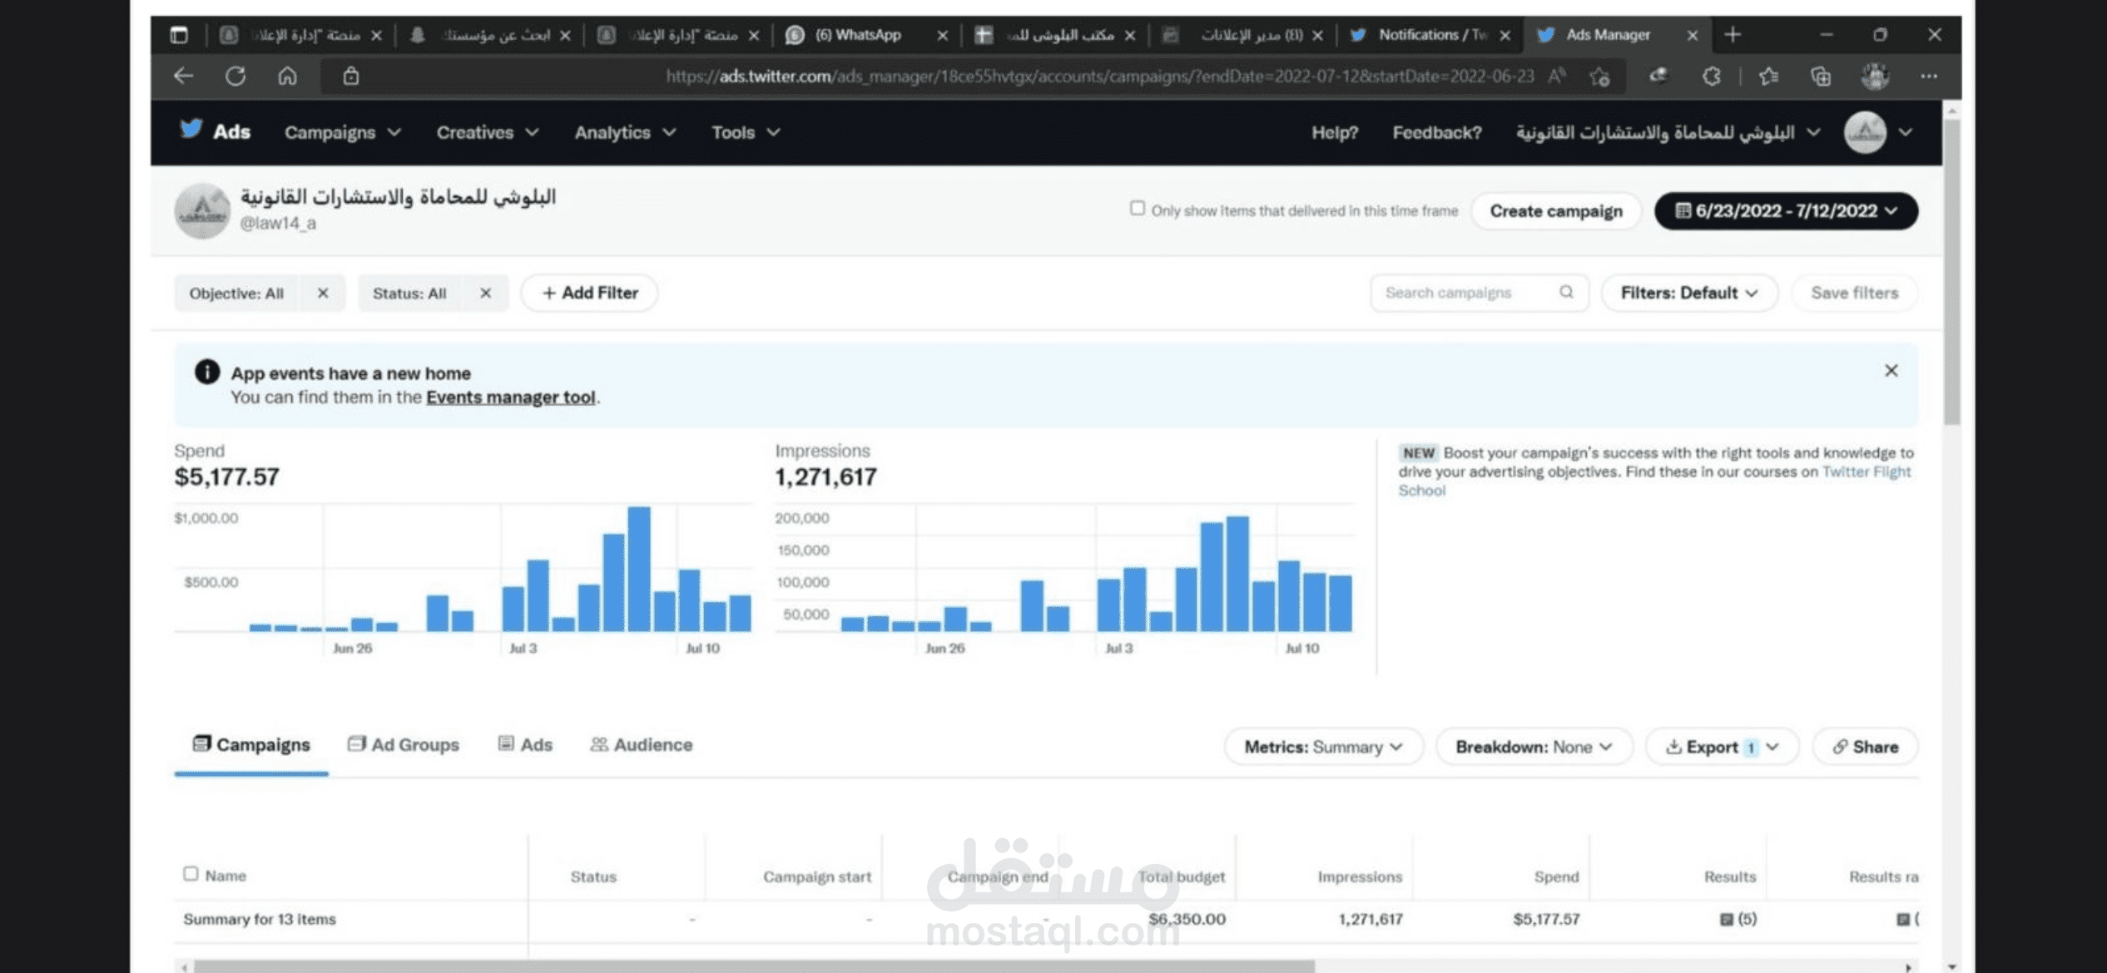Open the Export dropdown
Image resolution: width=2107 pixels, height=973 pixels.
1722,747
